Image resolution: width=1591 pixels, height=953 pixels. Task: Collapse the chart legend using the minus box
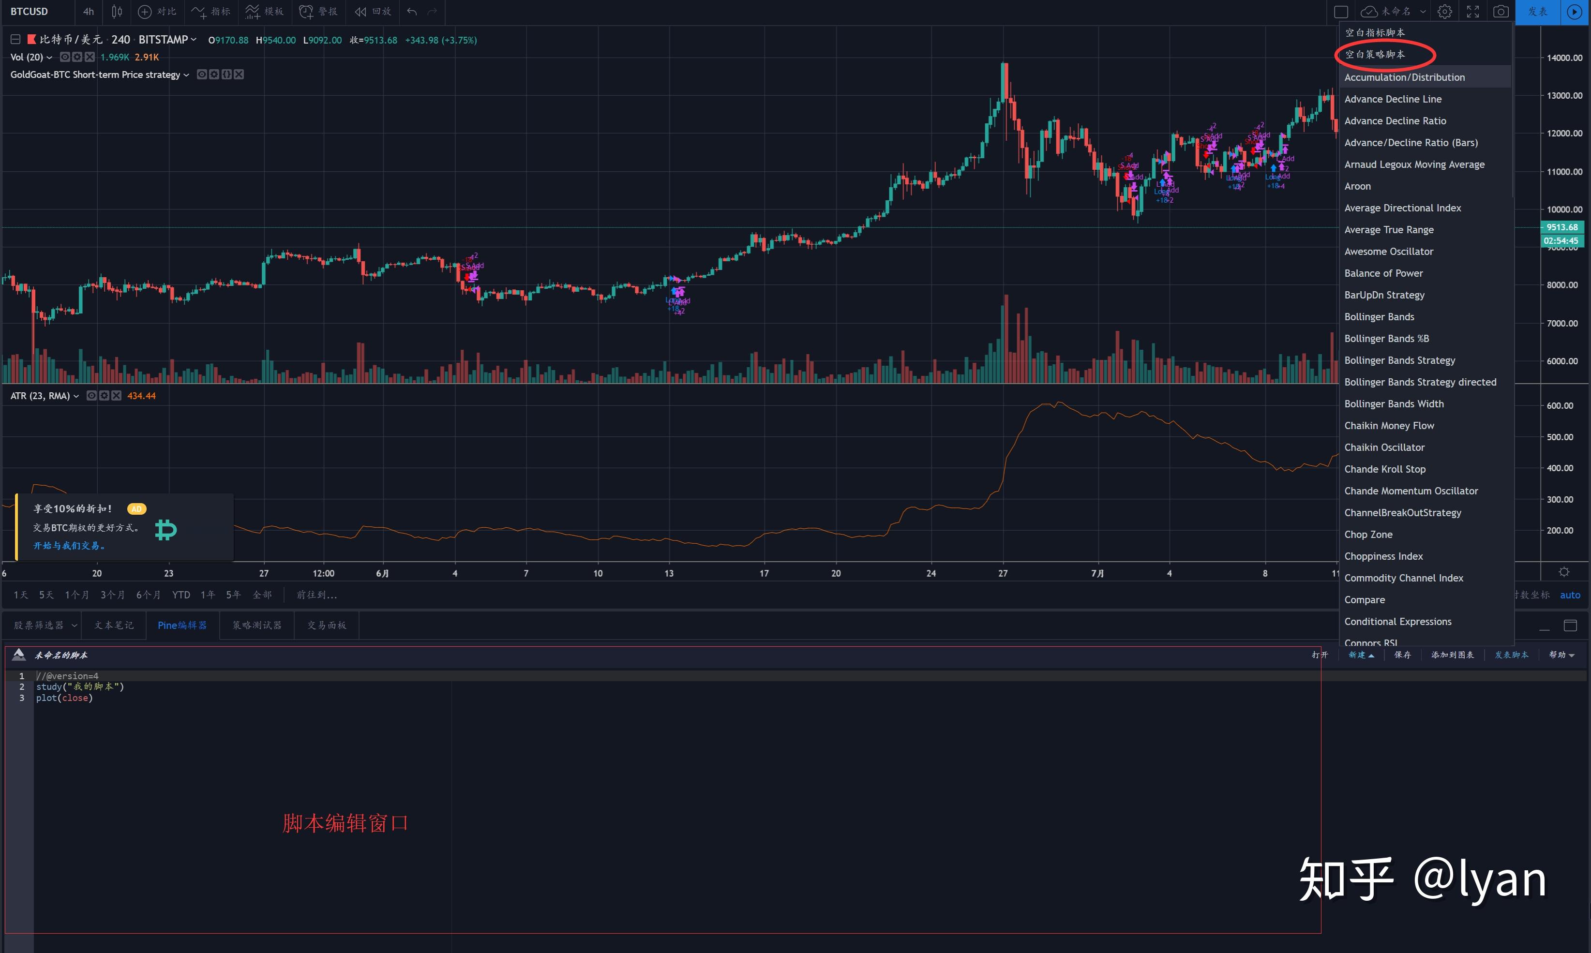click(15, 40)
